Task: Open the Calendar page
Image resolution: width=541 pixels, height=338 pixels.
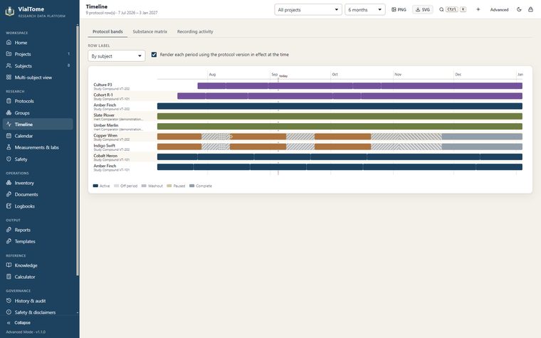Action: pyautogui.click(x=38, y=136)
